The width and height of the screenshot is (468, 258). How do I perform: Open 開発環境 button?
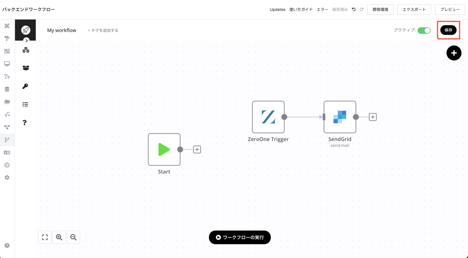380,9
